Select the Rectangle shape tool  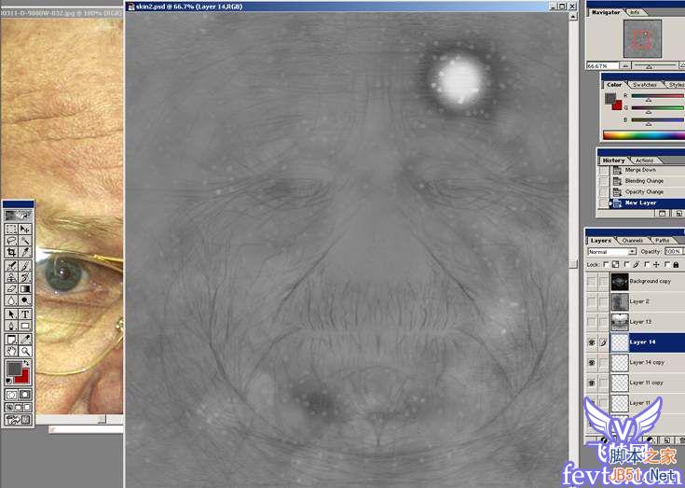(25, 326)
